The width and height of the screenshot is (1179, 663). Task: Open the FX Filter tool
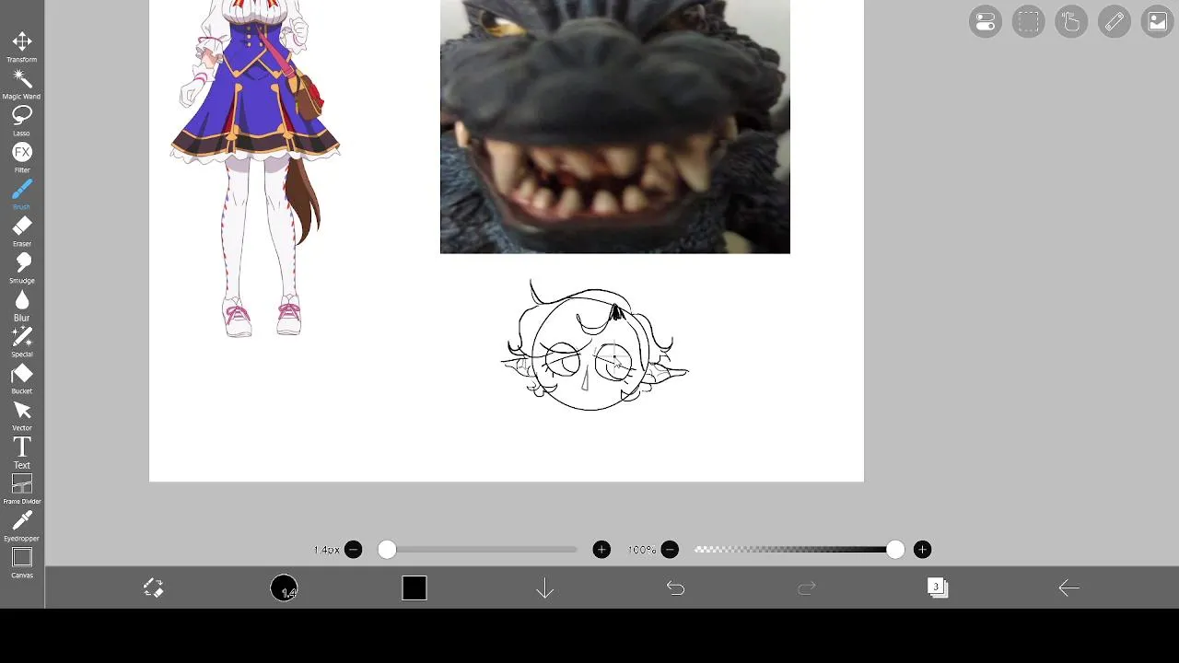click(x=22, y=157)
